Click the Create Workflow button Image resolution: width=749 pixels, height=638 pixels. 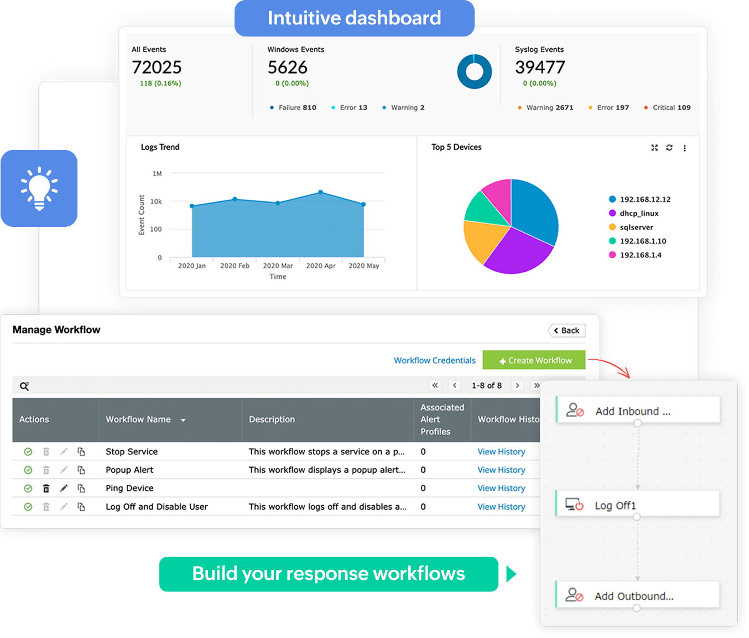[x=533, y=360]
